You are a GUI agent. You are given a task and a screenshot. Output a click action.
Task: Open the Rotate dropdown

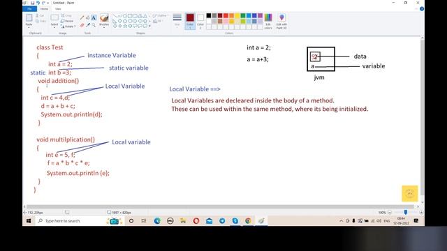[x=68, y=26]
